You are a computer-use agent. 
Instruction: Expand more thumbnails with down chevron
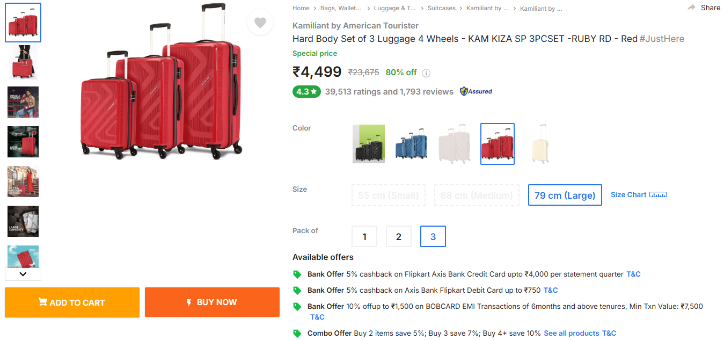[23, 274]
